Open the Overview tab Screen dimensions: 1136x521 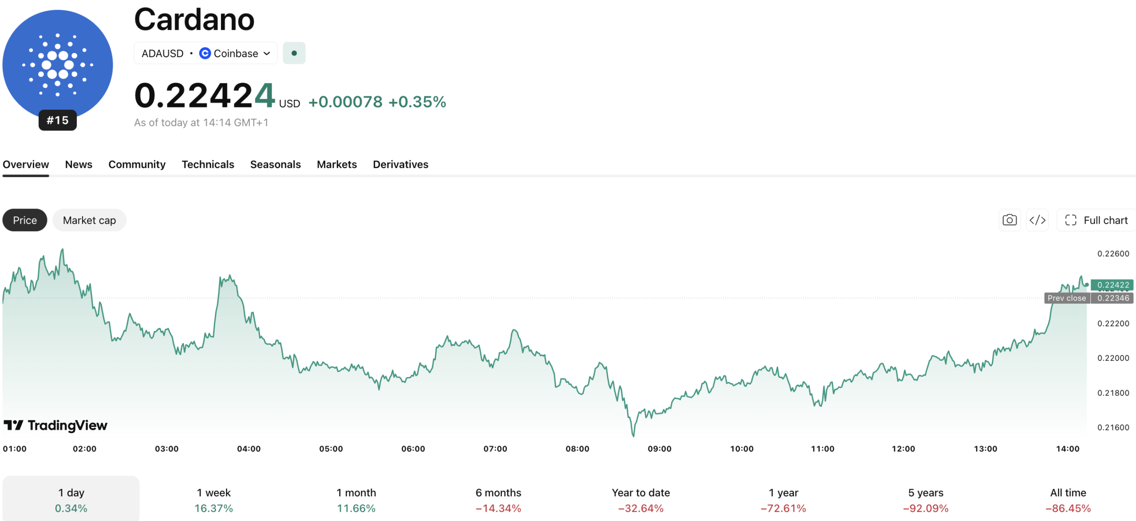[26, 165]
